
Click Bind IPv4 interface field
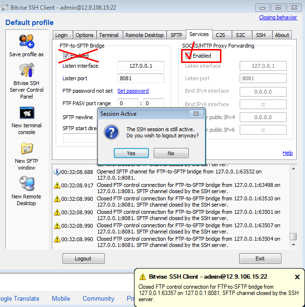point(263,92)
